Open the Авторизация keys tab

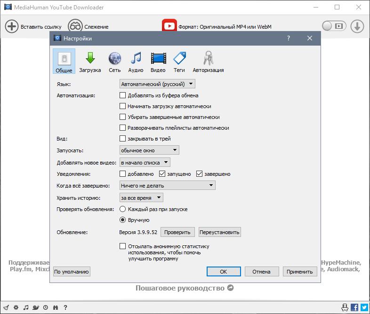pyautogui.click(x=208, y=62)
